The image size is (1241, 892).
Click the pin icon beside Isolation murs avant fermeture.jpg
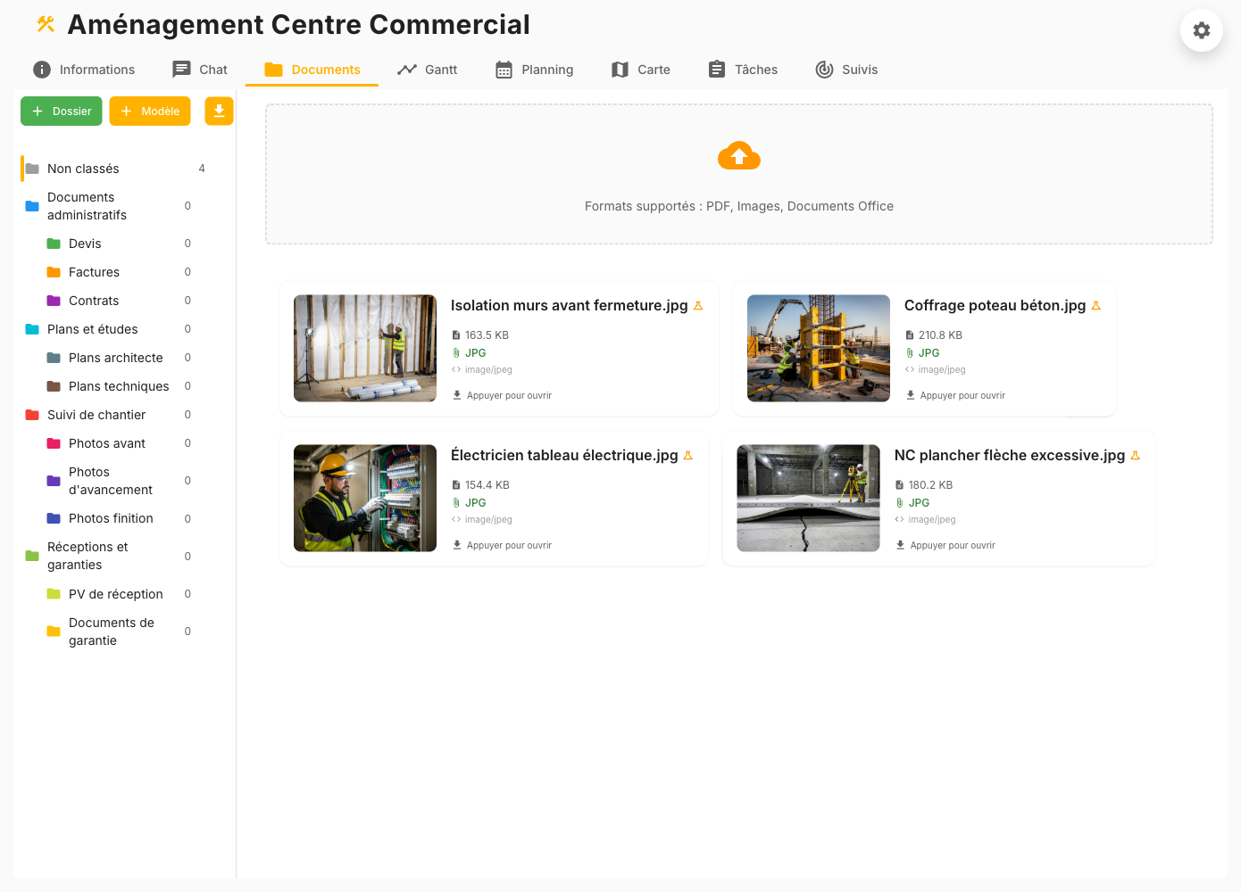pos(697,305)
